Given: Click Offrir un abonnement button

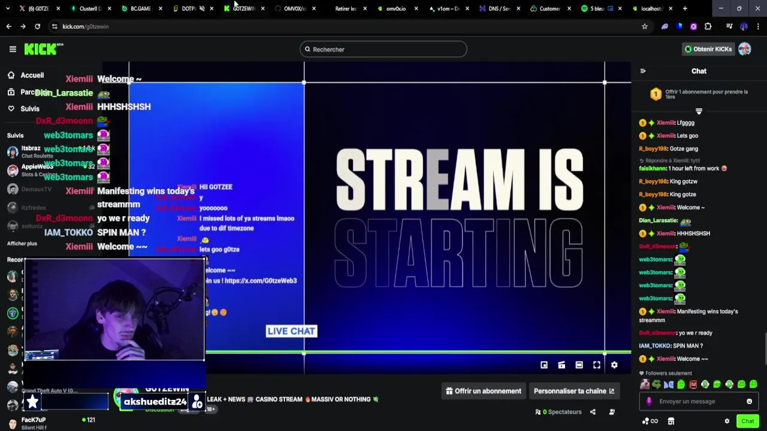Looking at the screenshot, I should pyautogui.click(x=484, y=391).
